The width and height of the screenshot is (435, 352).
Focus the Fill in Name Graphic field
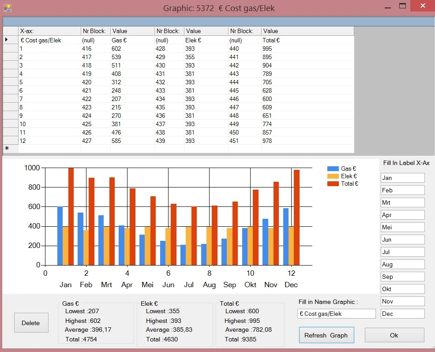[337, 314]
